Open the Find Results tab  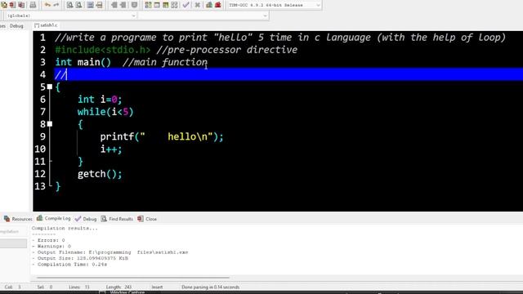tap(117, 219)
